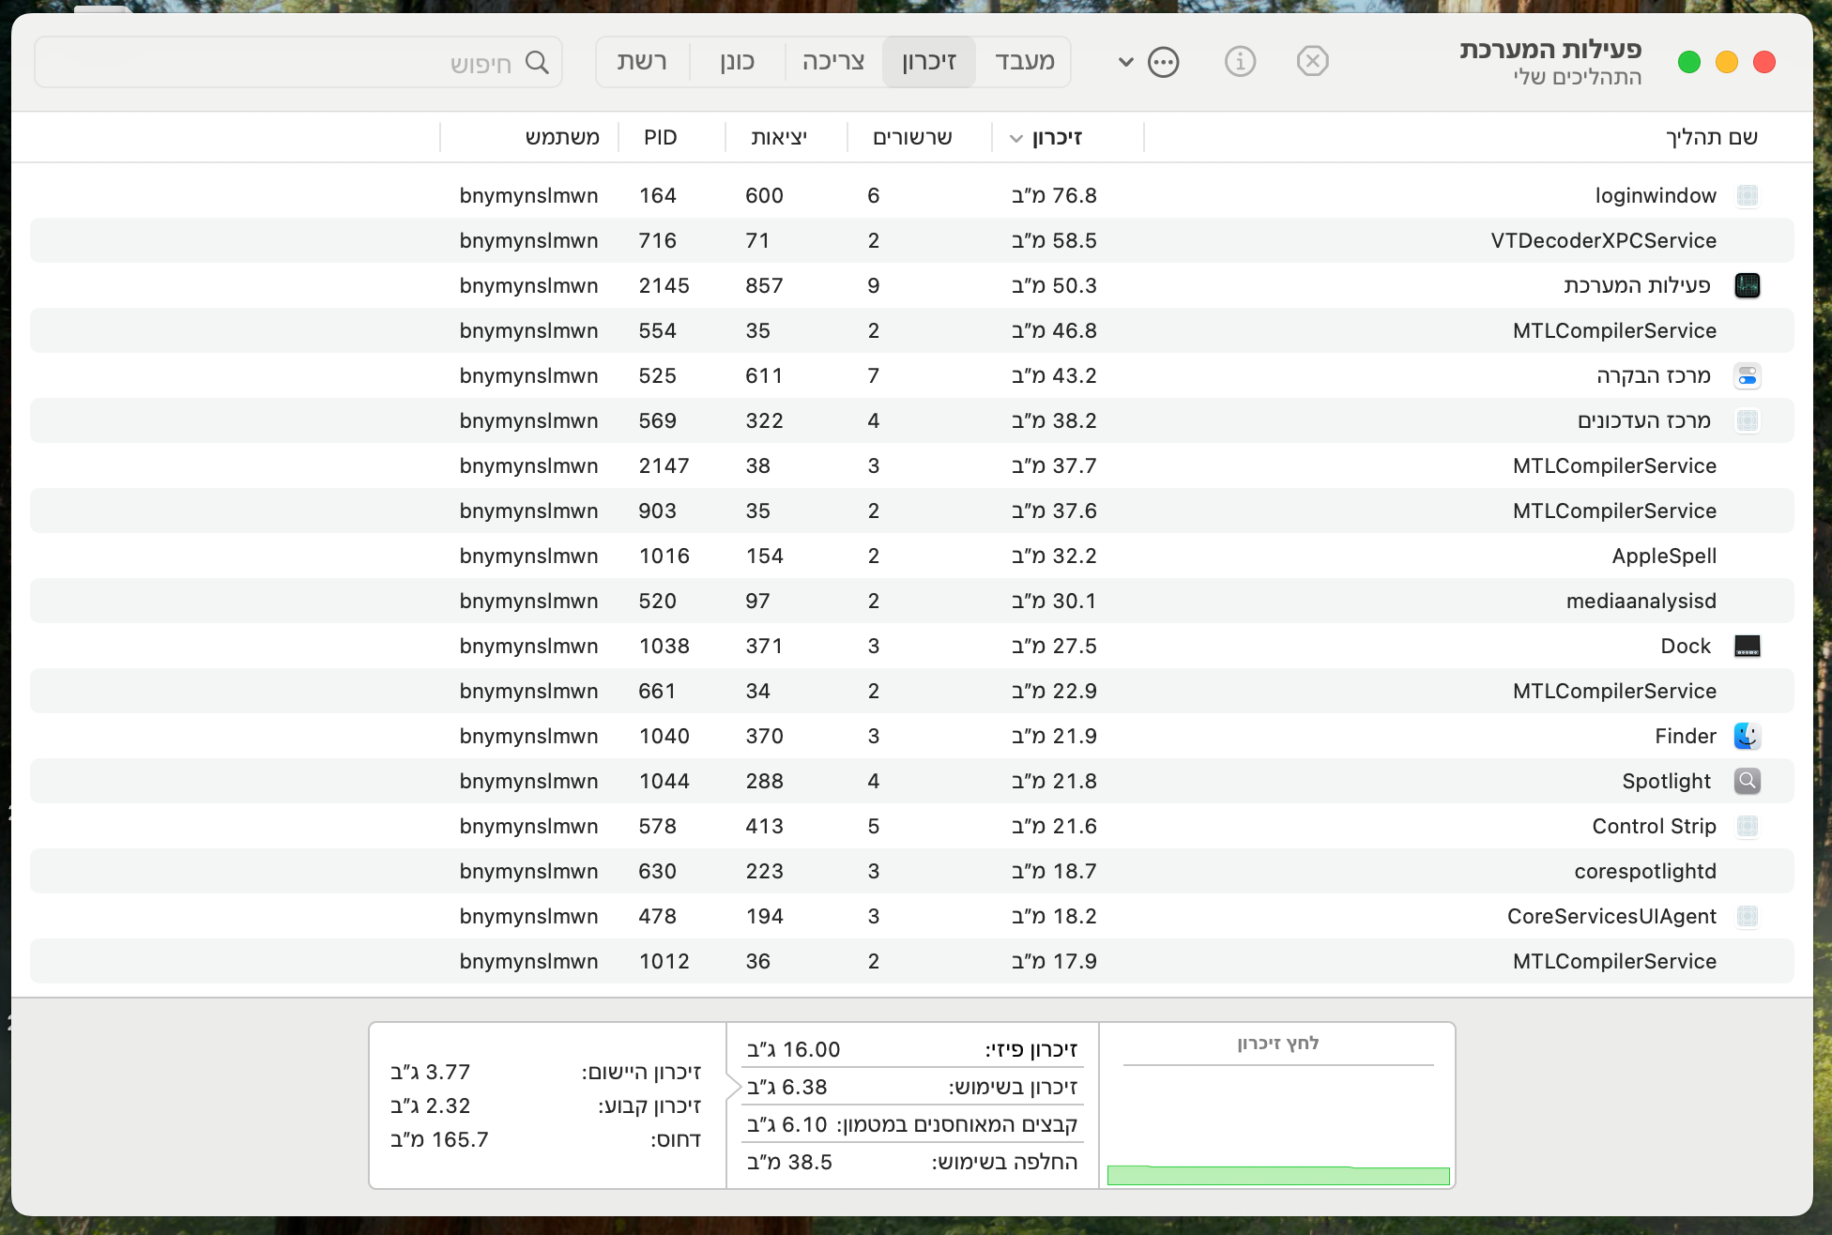Click the לחץ זיכרון memory pressure graph
The height and width of the screenshot is (1235, 1832).
click(x=1278, y=1124)
